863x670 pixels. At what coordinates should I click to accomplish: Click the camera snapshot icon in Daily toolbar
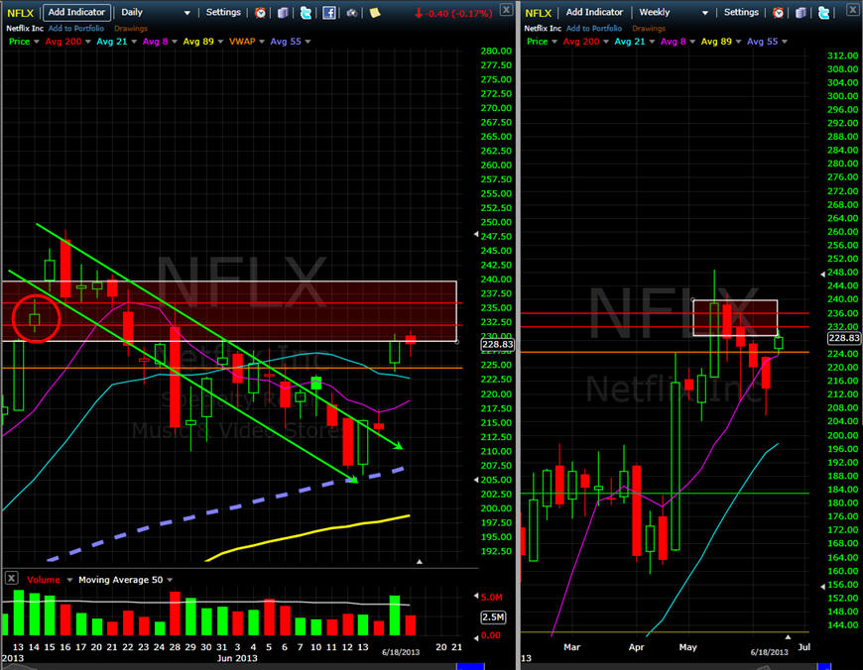click(351, 13)
